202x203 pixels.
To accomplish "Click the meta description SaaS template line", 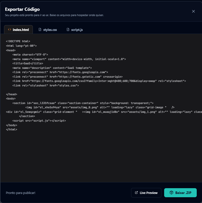I will point(52,68).
